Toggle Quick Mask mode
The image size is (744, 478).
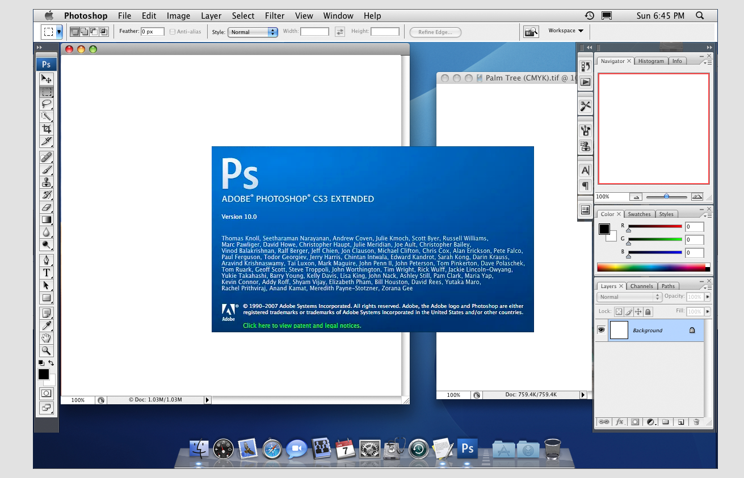[x=47, y=394]
